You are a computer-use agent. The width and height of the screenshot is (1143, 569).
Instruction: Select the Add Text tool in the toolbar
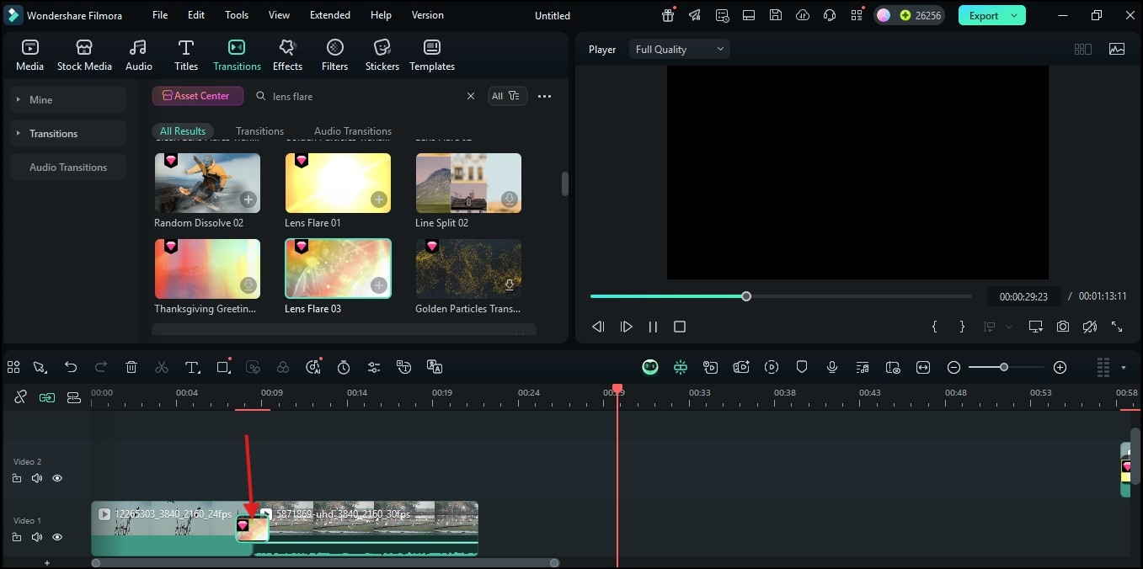click(192, 367)
